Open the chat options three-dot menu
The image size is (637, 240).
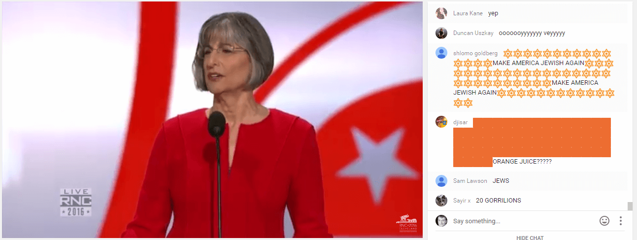pos(621,221)
